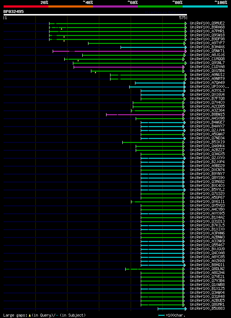Click the green alignment bar for A9NMT9
This screenshot has height=318, width=231.
pos(148,79)
